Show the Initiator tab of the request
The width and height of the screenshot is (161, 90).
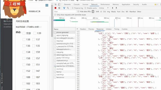(x=109, y=29)
